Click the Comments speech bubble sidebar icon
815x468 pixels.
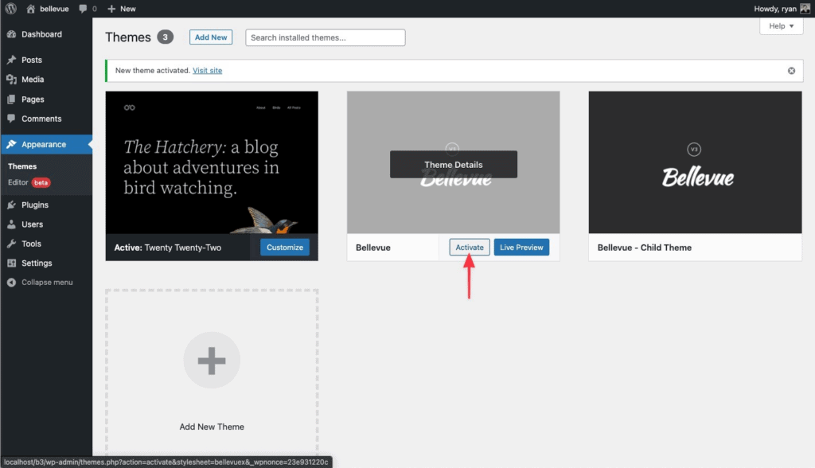11,119
